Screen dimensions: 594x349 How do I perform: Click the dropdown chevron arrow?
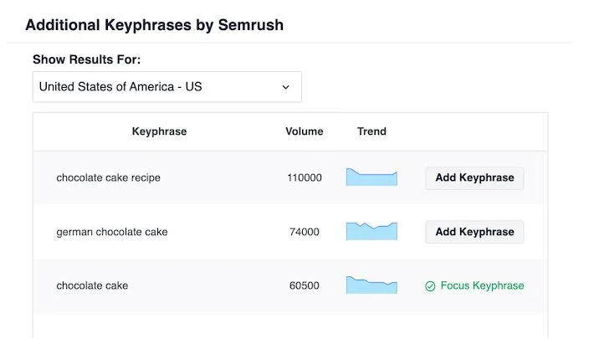pos(286,87)
